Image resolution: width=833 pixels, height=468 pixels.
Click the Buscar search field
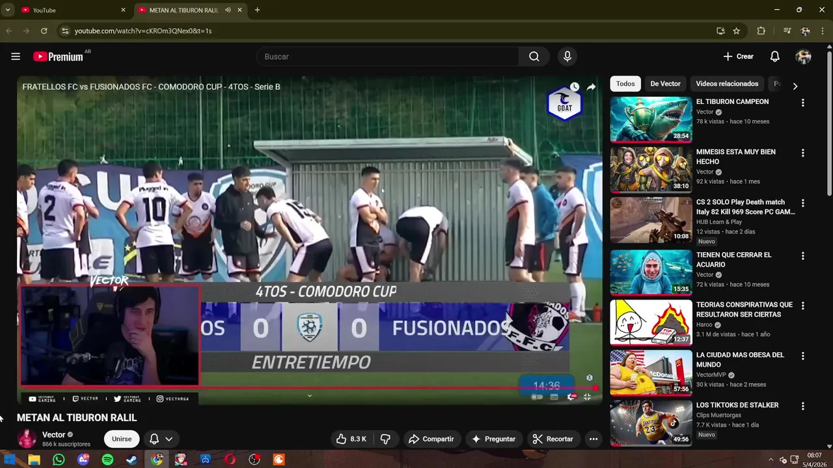(388, 57)
